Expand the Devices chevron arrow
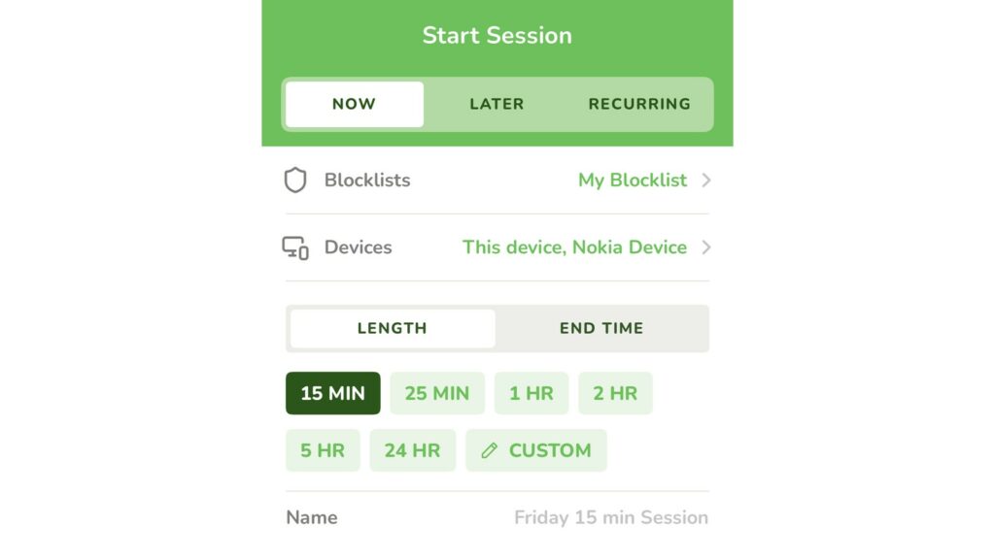This screenshot has height=559, width=995. point(706,247)
